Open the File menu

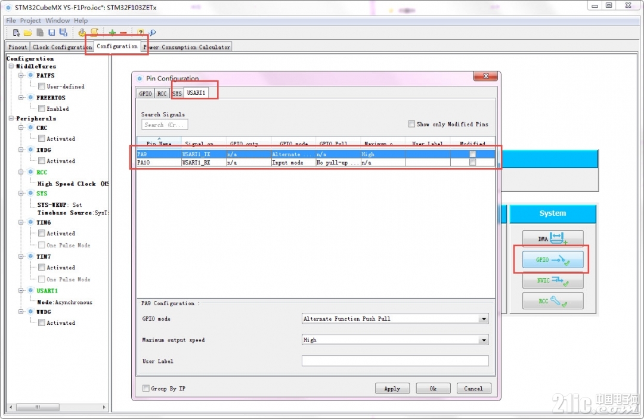click(x=11, y=20)
